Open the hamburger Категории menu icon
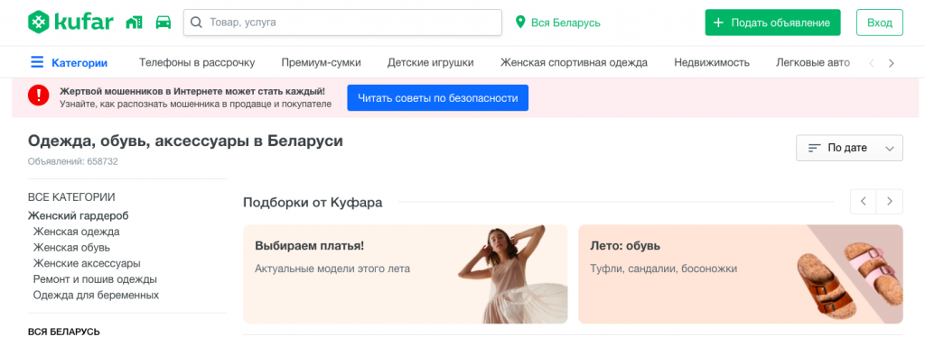Screen dimensions: 925x337 [x=37, y=62]
